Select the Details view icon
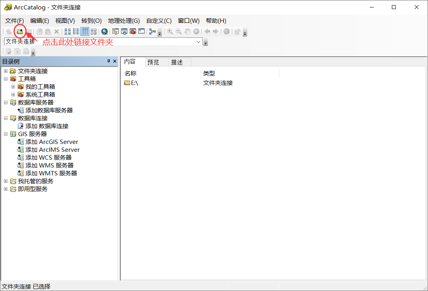The width and height of the screenshot is (428, 291). click(85, 31)
